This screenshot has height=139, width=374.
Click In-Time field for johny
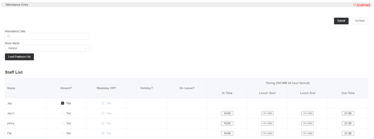tap(227, 123)
